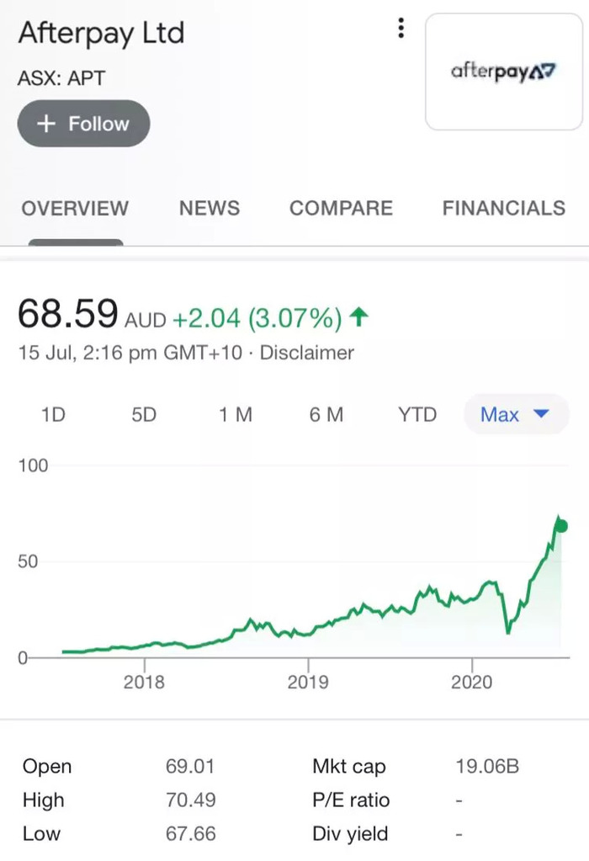Select the 1D chart range
The height and width of the screenshot is (861, 589).
[53, 415]
